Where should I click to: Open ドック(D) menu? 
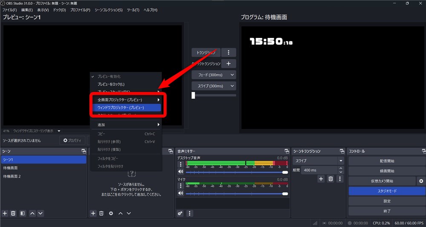click(x=60, y=10)
